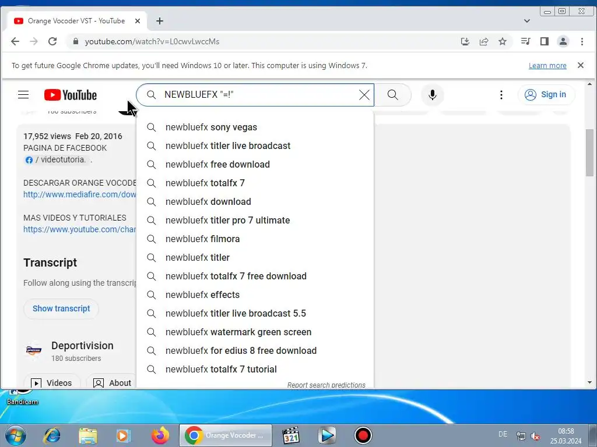The height and width of the screenshot is (447, 597).
Task: Go forward in Chrome
Action: point(34,41)
